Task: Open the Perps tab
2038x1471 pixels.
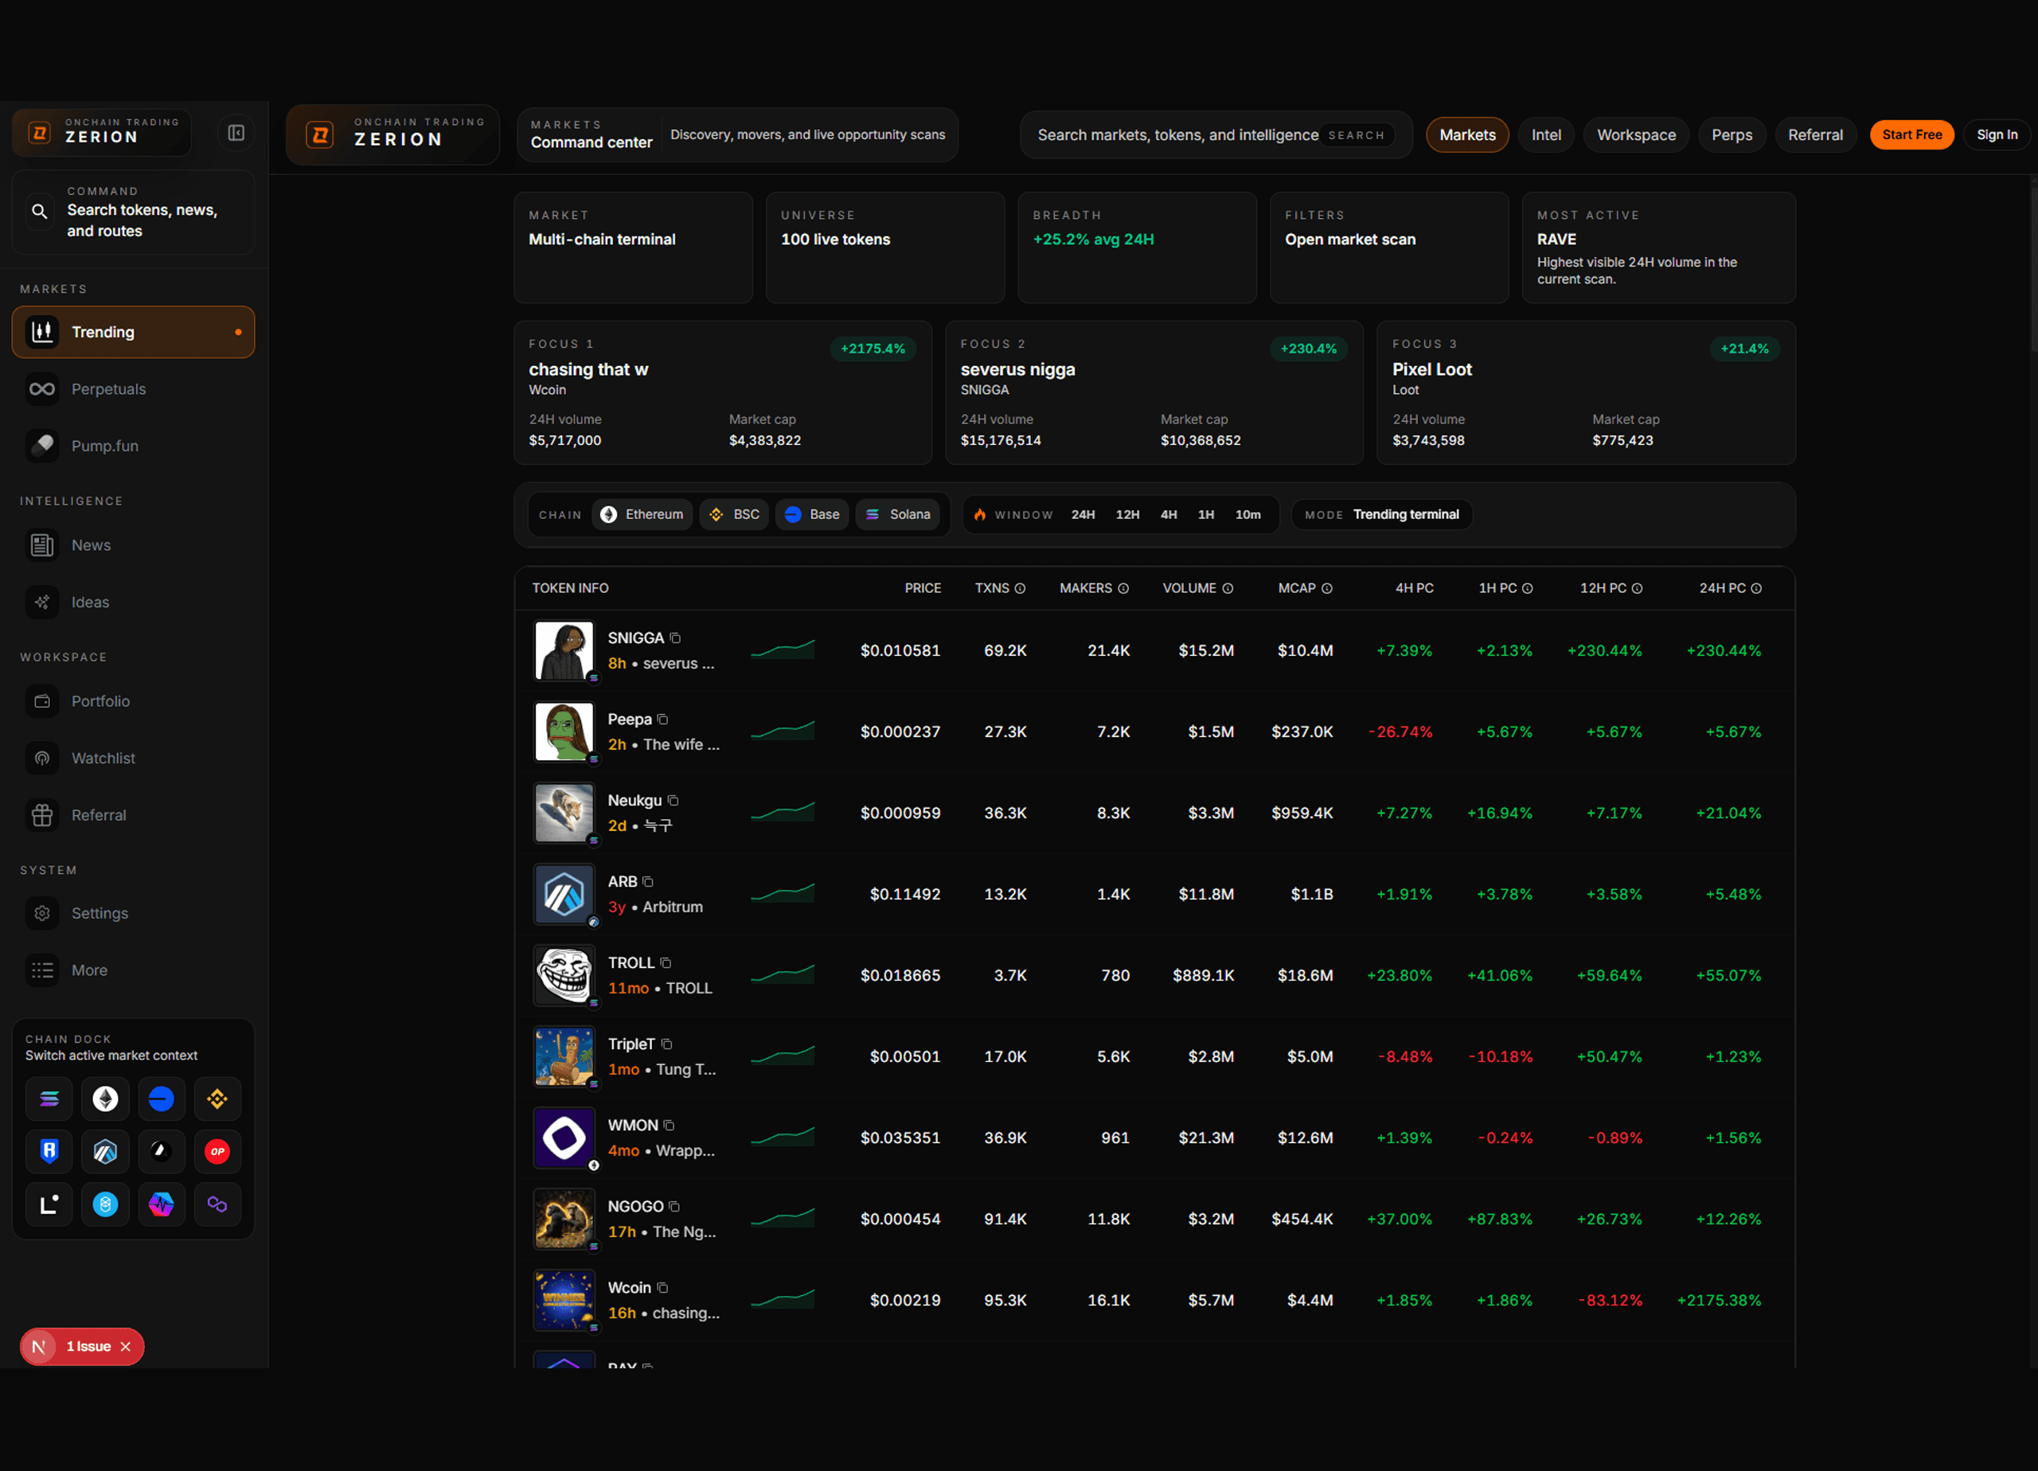Action: [1731, 135]
